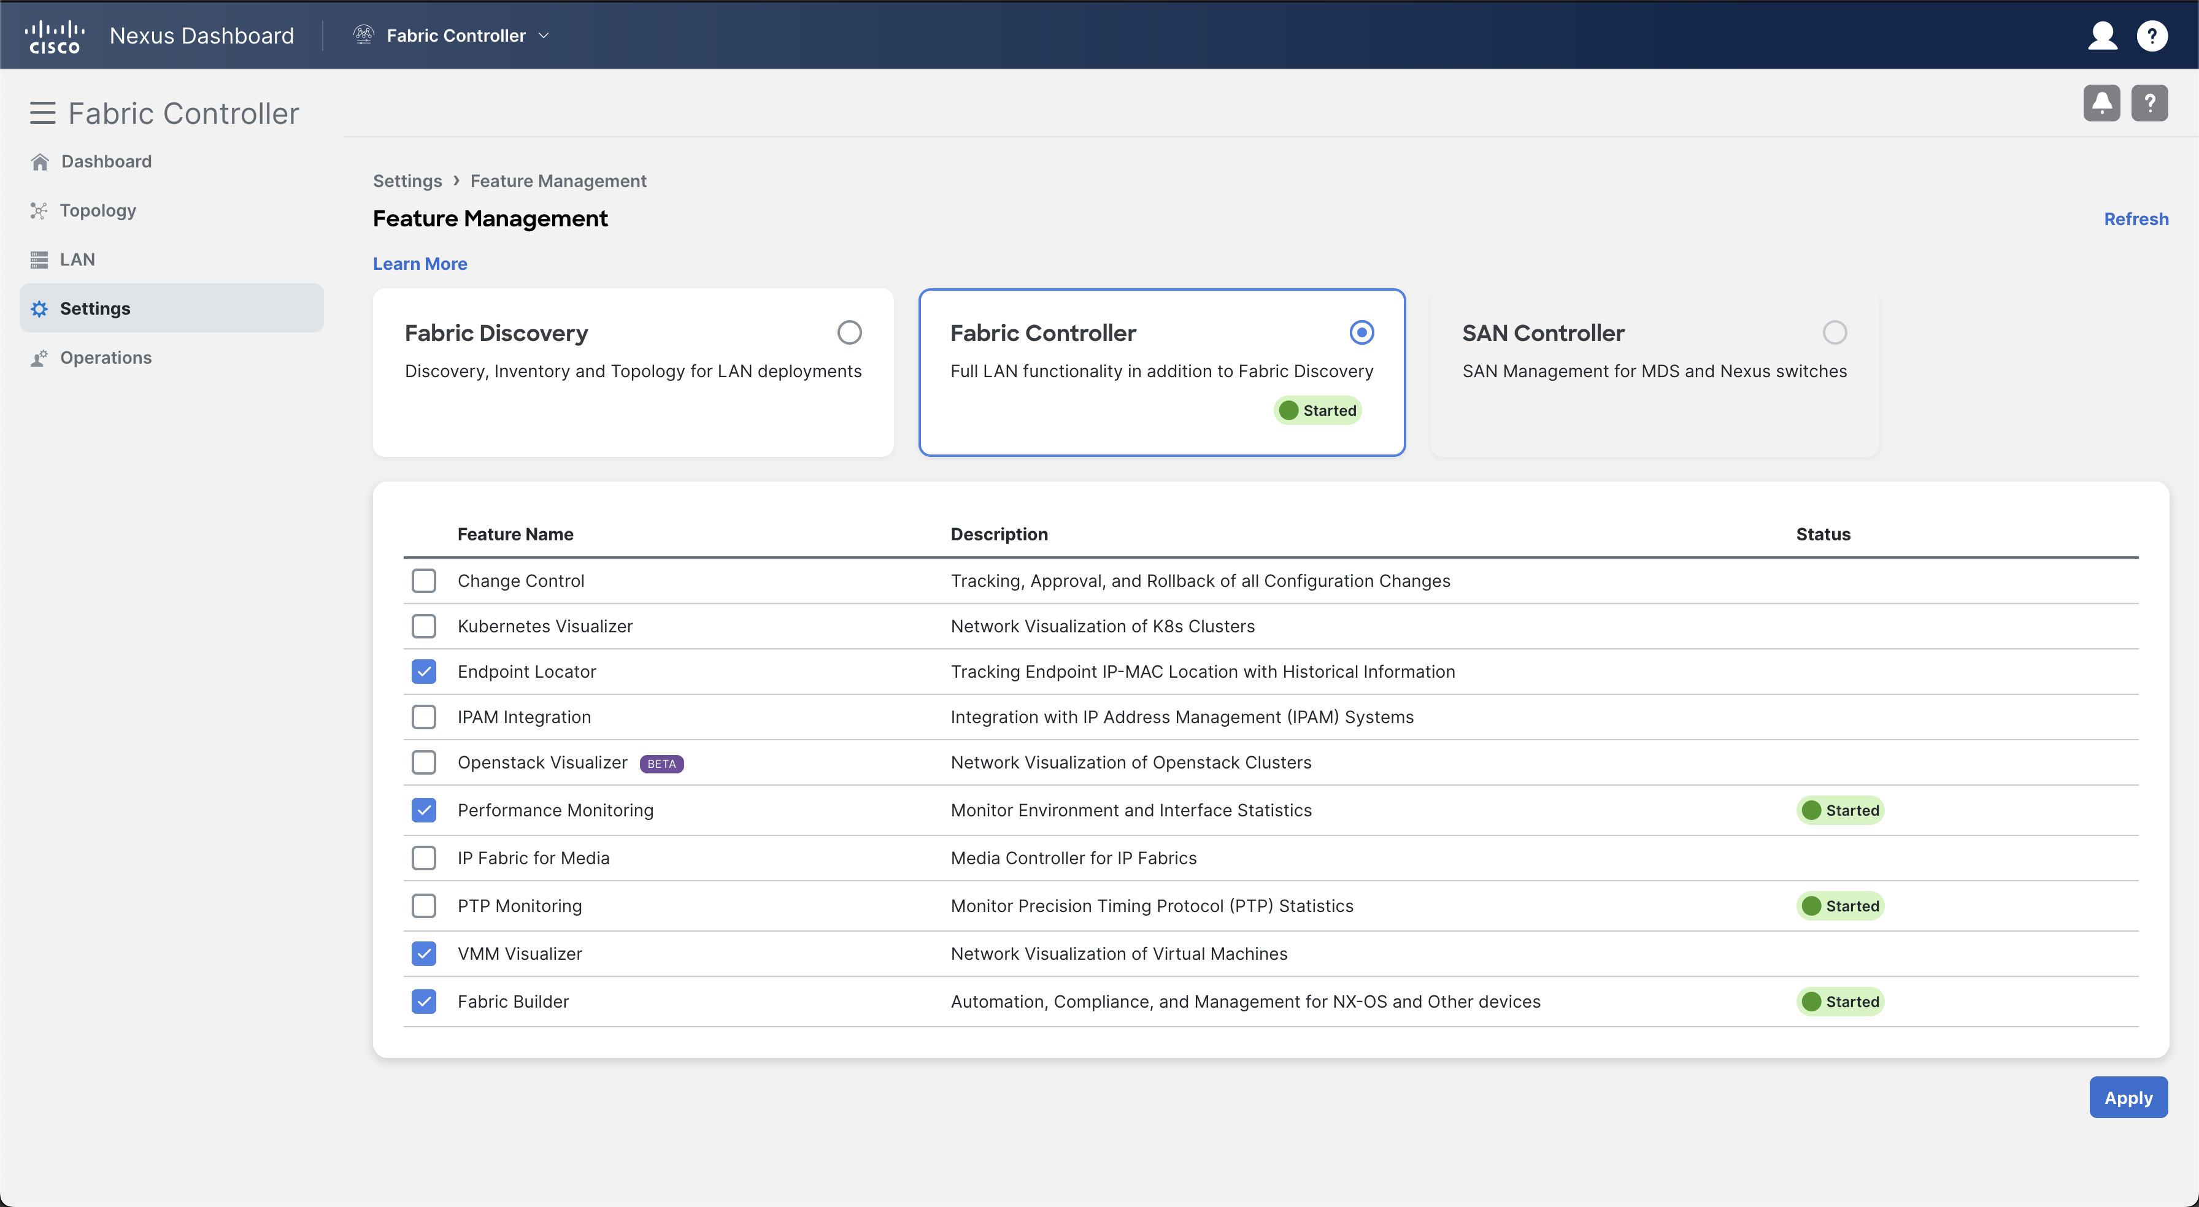The width and height of the screenshot is (2199, 1207).
Task: Enable the IP Fabric for Media checkbox
Action: [x=423, y=858]
